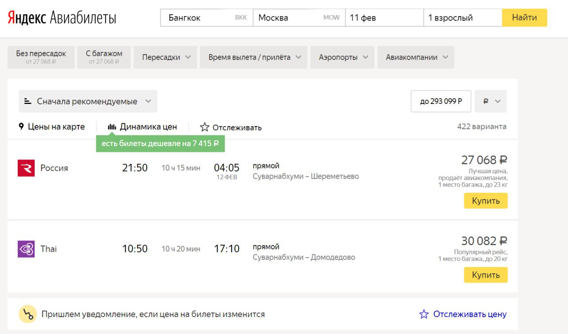Buy the Россия flight for 27 068 ₽

pyautogui.click(x=485, y=201)
